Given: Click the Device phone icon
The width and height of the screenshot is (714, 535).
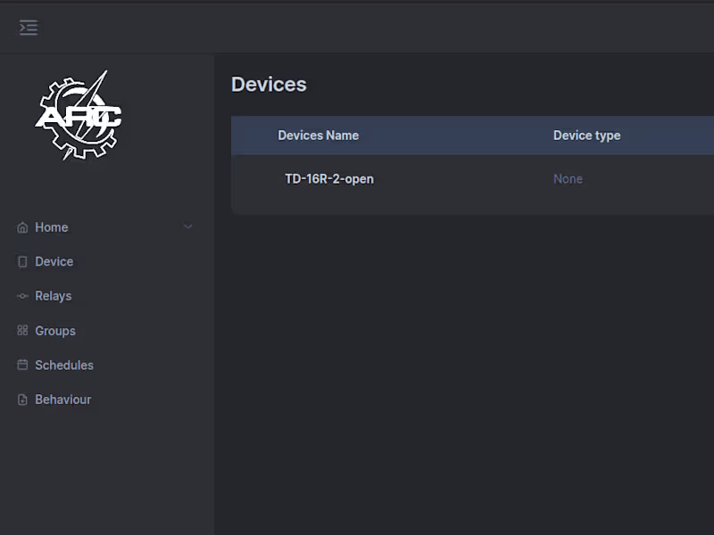Looking at the screenshot, I should (22, 262).
